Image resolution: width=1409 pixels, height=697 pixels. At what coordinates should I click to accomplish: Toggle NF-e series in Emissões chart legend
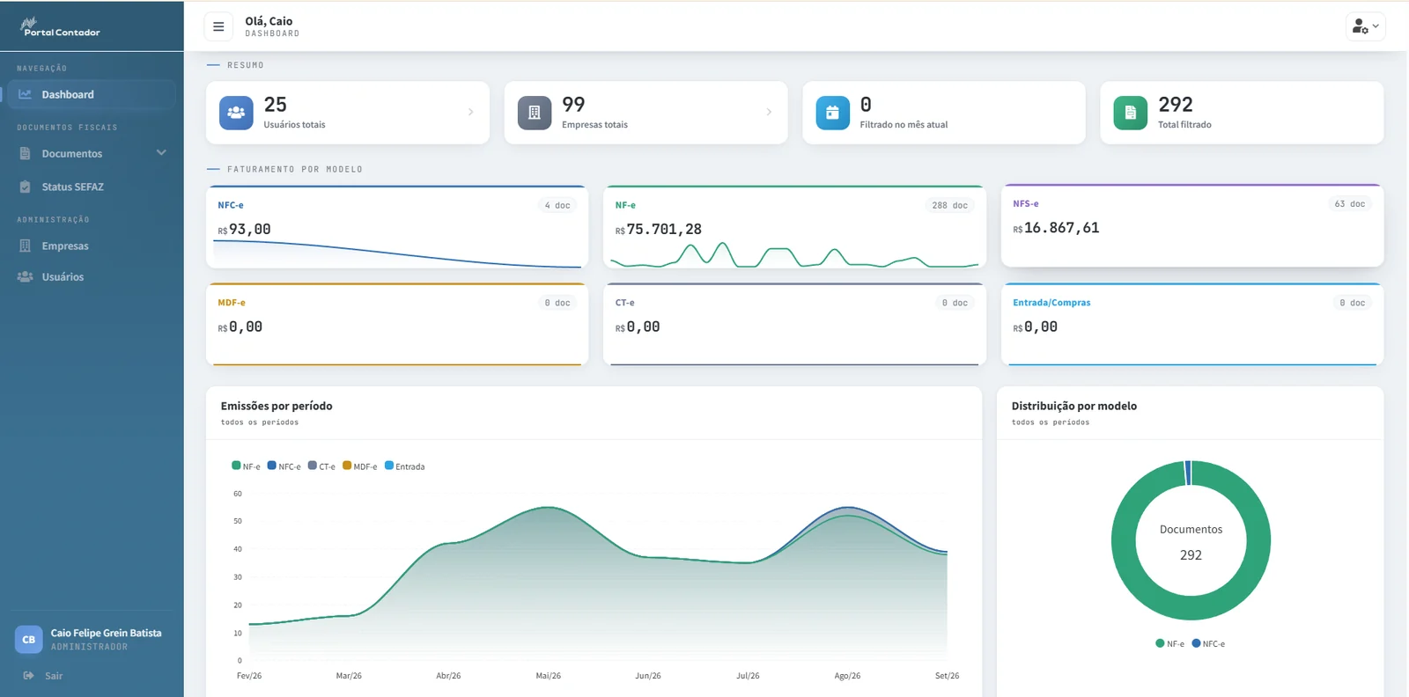click(246, 466)
